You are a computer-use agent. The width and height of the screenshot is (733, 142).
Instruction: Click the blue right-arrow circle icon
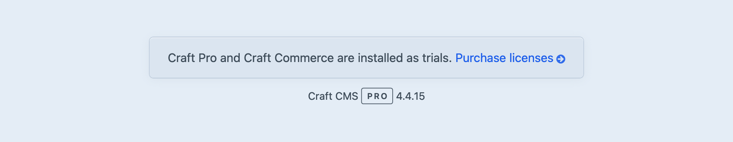(x=561, y=59)
